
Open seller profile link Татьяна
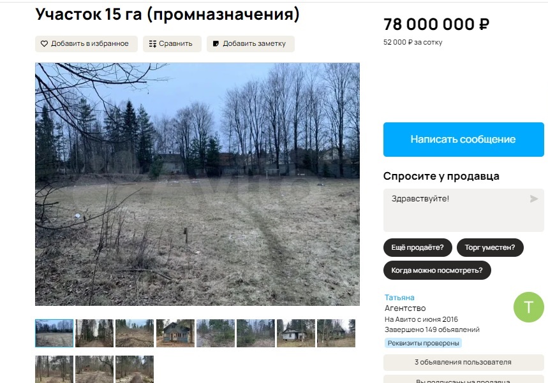pyautogui.click(x=399, y=298)
